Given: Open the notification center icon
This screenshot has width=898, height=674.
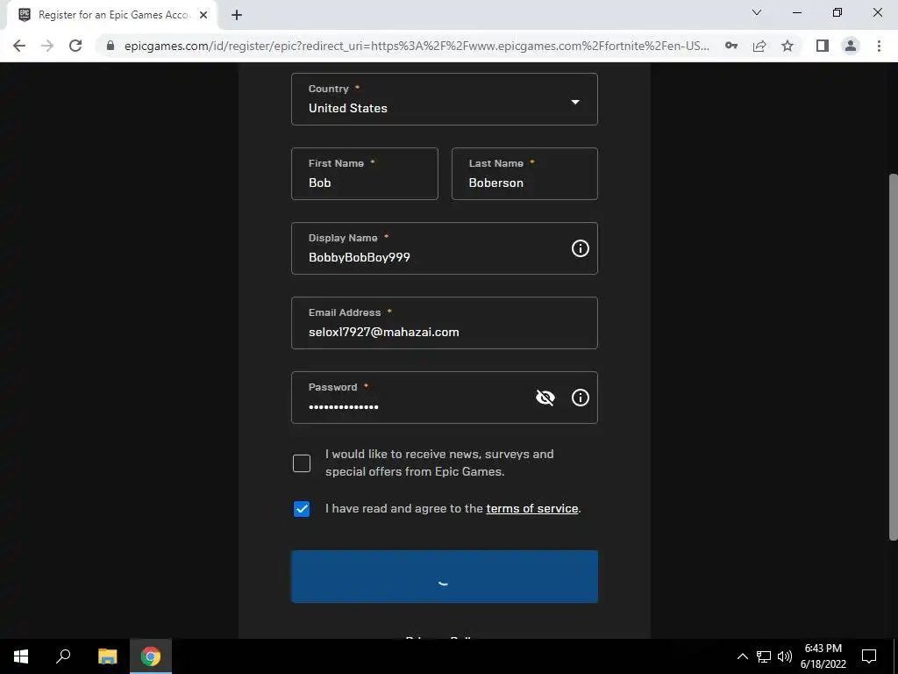Looking at the screenshot, I should click(x=869, y=656).
